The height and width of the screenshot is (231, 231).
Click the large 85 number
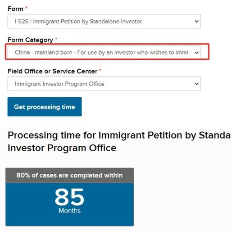[69, 197]
